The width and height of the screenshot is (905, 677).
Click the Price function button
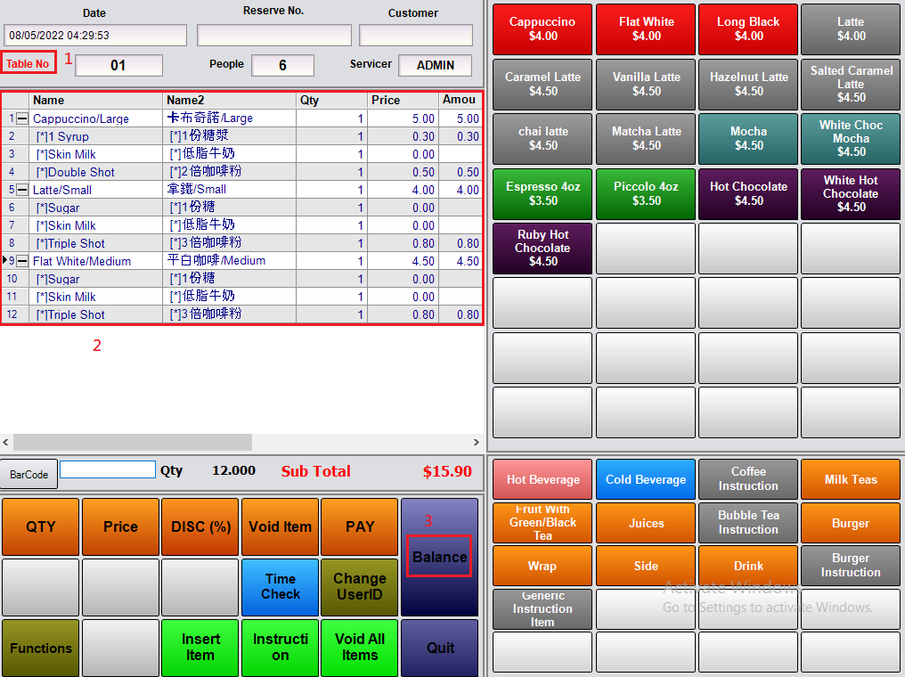120,526
